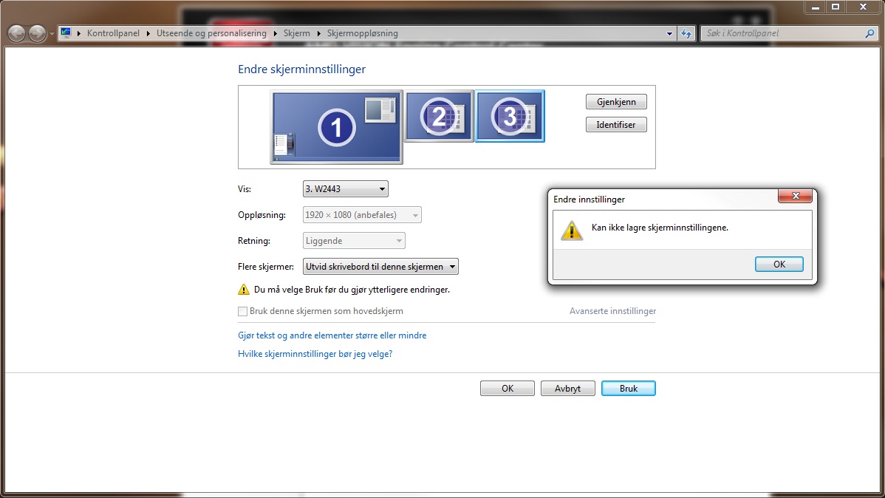Go back with the Back arrow button

point(17,33)
